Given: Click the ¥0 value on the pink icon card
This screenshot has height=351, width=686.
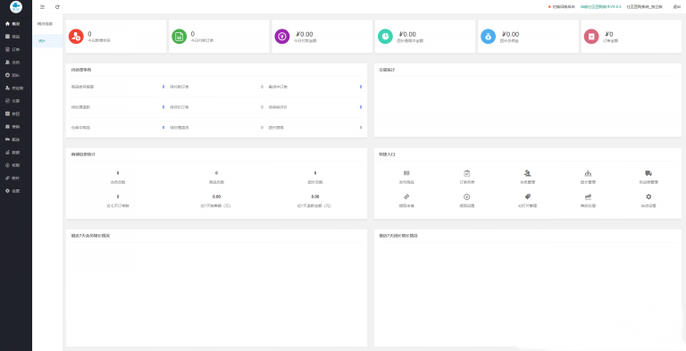Looking at the screenshot, I should tap(609, 34).
